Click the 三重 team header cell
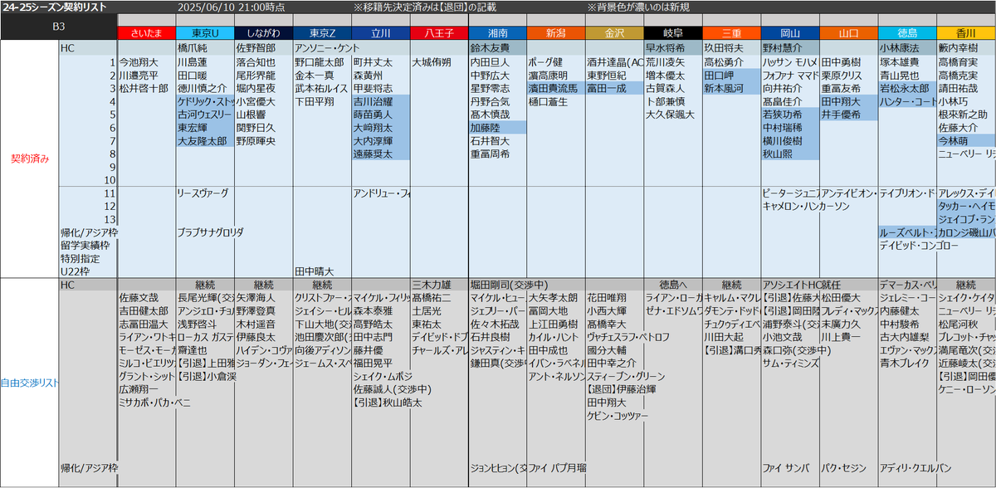Image resolution: width=996 pixels, height=488 pixels. tap(731, 33)
